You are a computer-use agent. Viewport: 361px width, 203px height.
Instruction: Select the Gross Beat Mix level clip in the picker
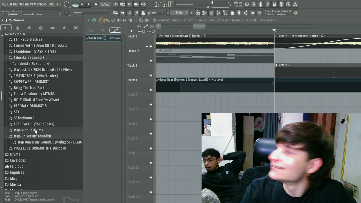pos(104,38)
